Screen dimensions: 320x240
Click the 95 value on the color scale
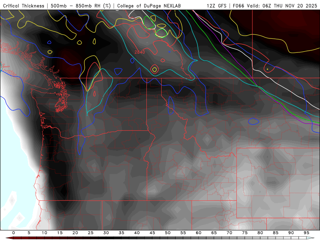(x=306, y=233)
